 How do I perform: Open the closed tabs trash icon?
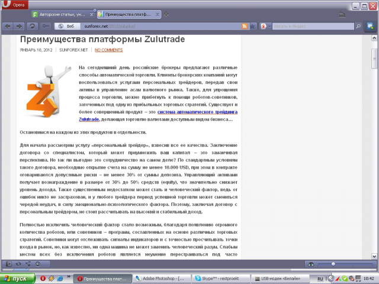[342, 15]
